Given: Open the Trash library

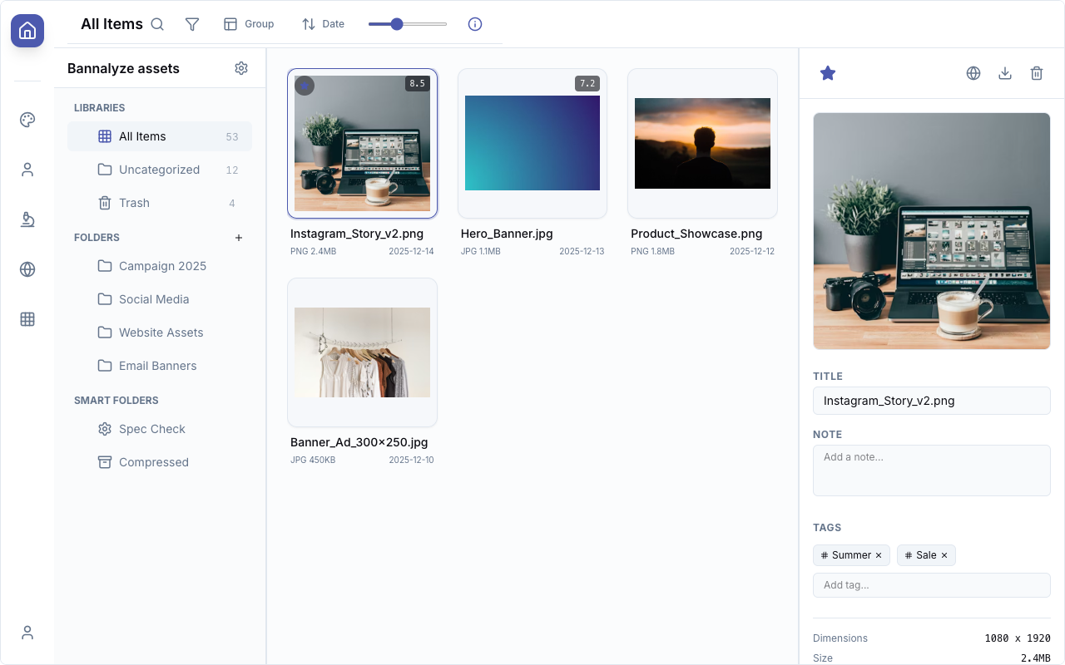Looking at the screenshot, I should tap(160, 203).
